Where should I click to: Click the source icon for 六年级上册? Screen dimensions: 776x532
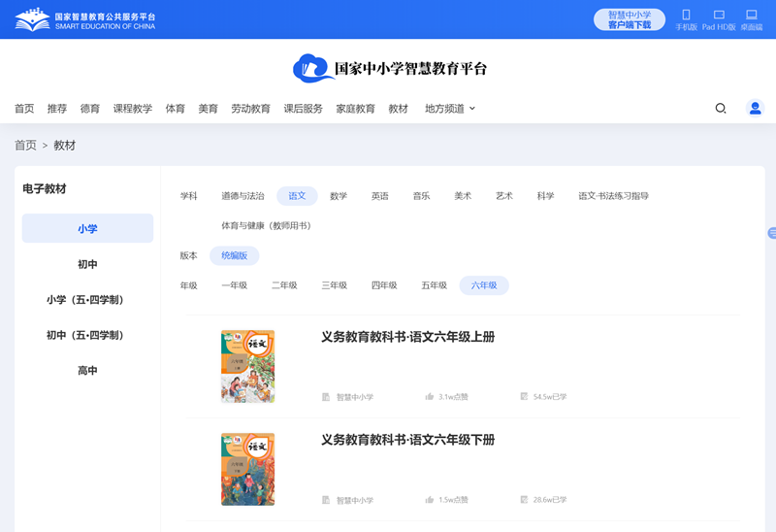point(326,397)
